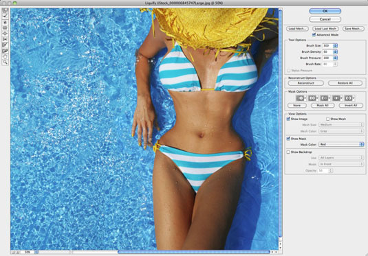Open the Brush Density slider popup arrow
The width and height of the screenshot is (368, 256).
click(336, 51)
